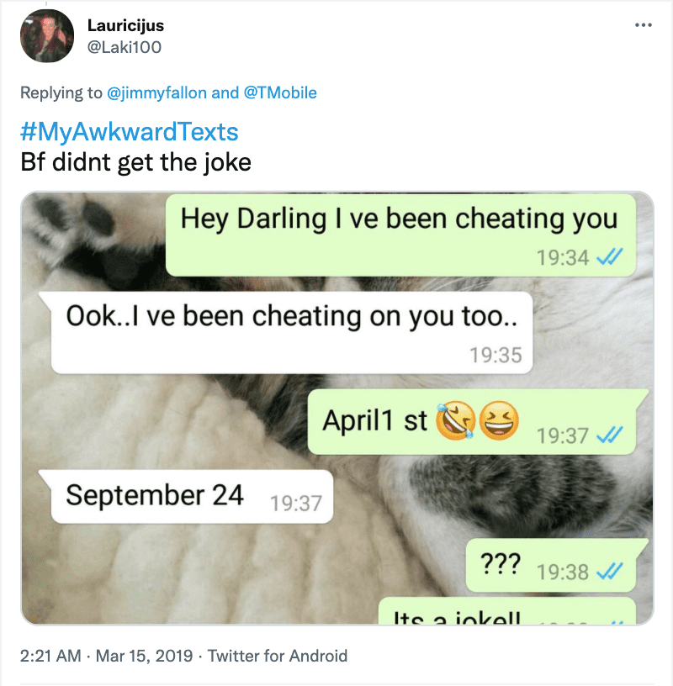This screenshot has width=673, height=686.
Task: Click the blue read checkmarks beside 19:38
Action: click(610, 571)
